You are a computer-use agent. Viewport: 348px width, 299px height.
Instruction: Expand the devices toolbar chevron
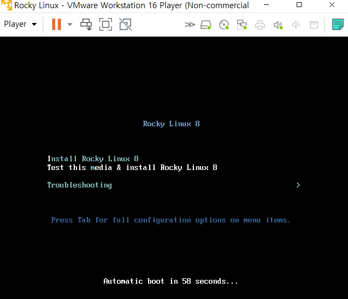(190, 25)
